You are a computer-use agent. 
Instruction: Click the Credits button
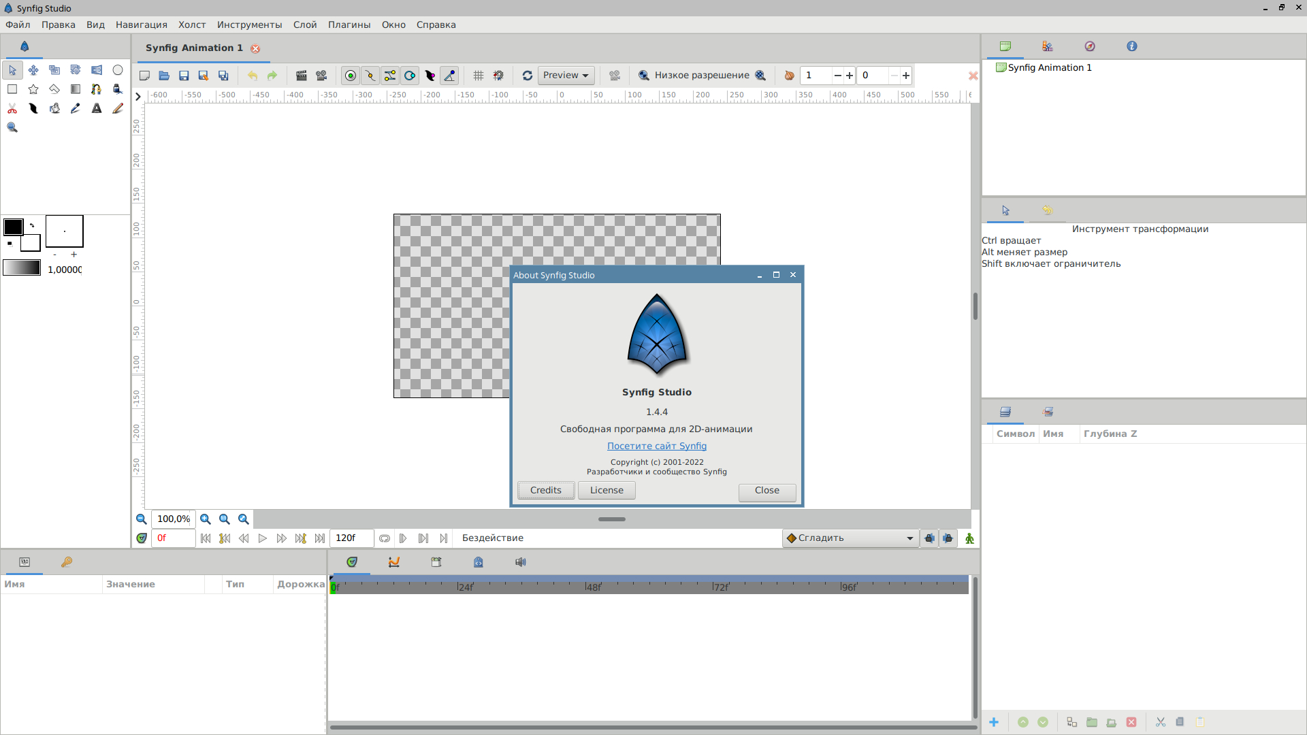click(x=546, y=491)
